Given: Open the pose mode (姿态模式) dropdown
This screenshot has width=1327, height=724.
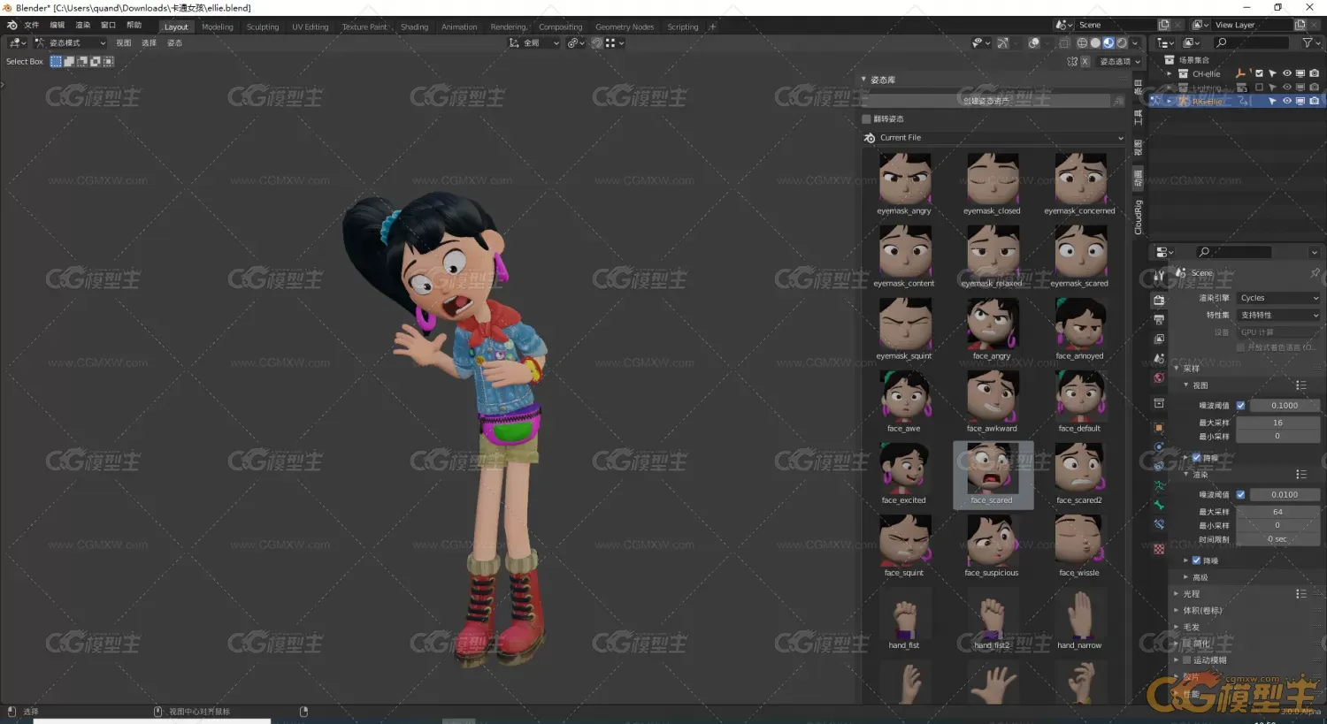Looking at the screenshot, I should pyautogui.click(x=70, y=42).
